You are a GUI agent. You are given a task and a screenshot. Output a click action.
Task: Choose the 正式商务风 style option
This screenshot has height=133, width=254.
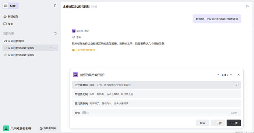156,85
